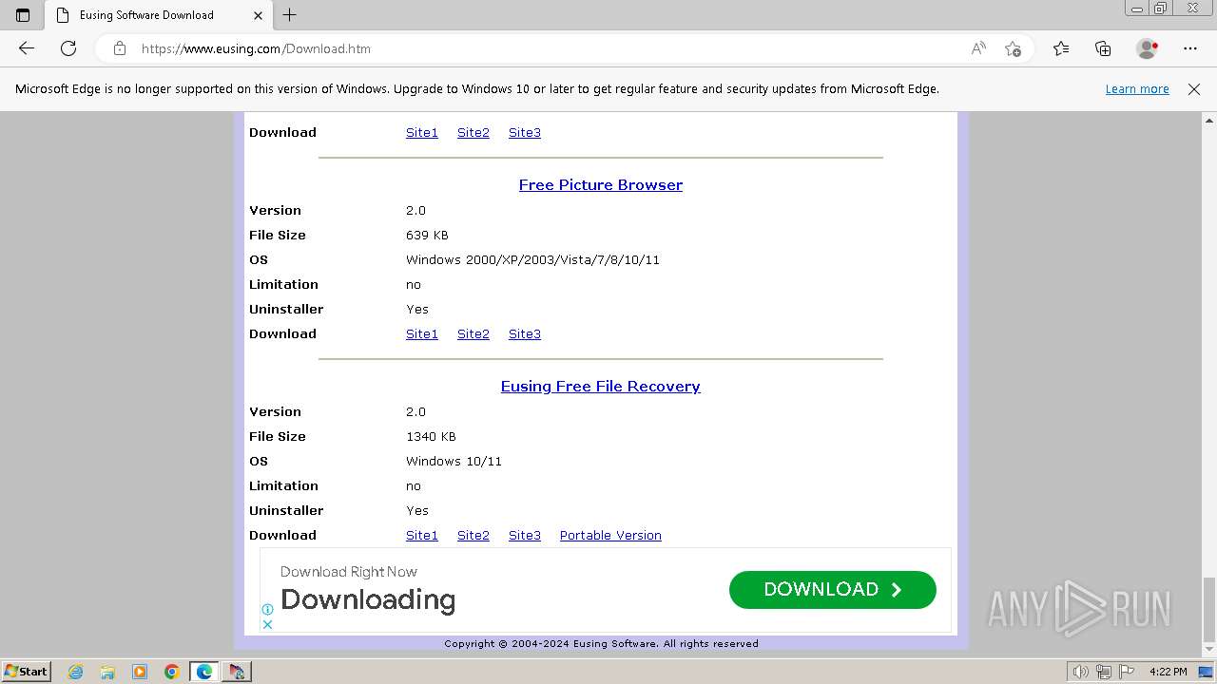Click the Downloading ad headline text
The height and width of the screenshot is (684, 1217).
pyautogui.click(x=368, y=600)
